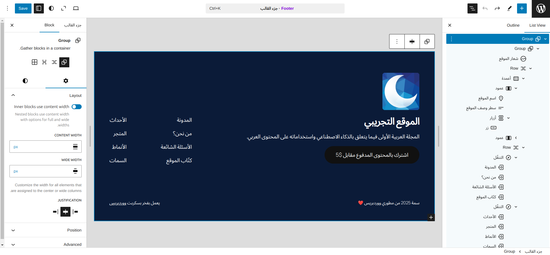Image resolution: width=550 pixels, height=255 pixels.
Task: Select شعار الموقع in the list view
Action: point(508,59)
